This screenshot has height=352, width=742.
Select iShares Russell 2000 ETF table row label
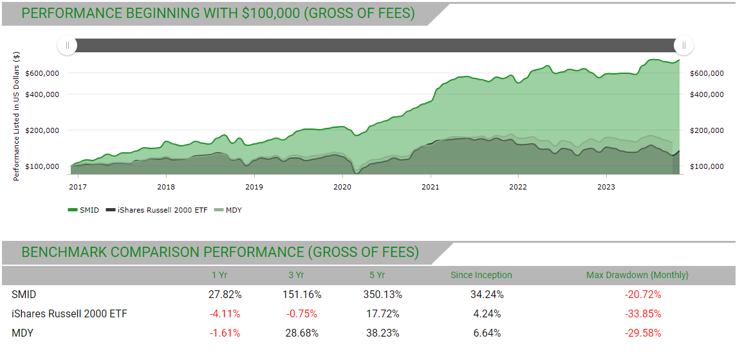(70, 314)
